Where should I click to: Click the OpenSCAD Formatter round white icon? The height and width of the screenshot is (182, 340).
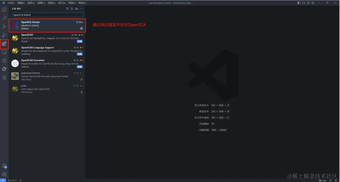tap(15, 63)
